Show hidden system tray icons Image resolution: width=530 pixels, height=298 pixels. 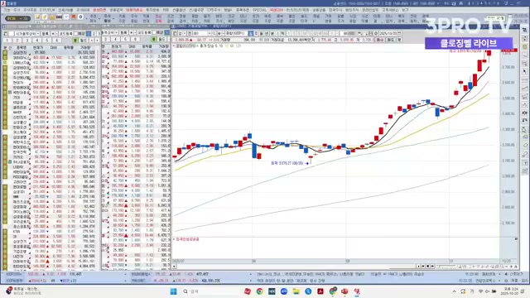click(455, 291)
